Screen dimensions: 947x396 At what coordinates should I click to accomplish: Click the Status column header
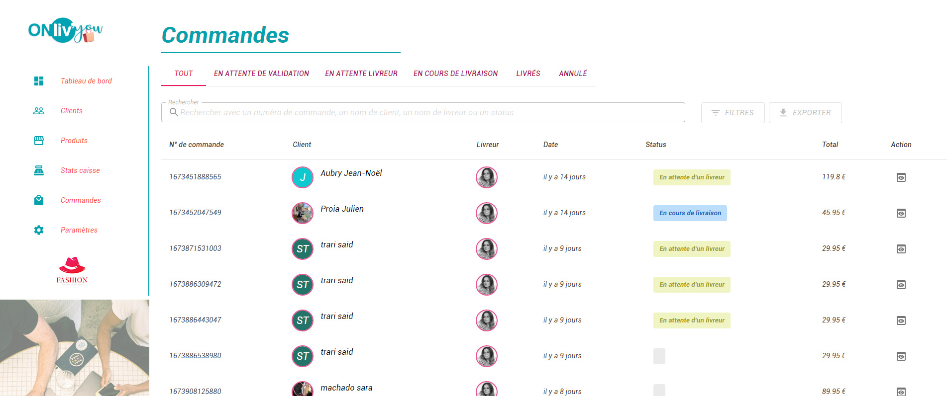(656, 145)
